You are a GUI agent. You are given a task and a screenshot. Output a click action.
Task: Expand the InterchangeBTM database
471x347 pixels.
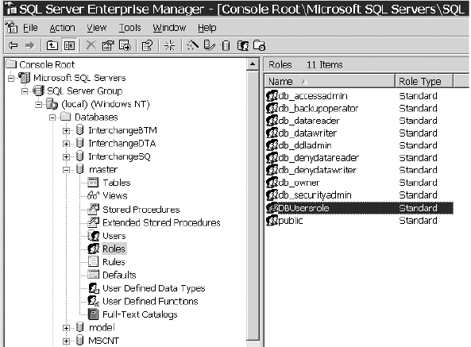66,130
